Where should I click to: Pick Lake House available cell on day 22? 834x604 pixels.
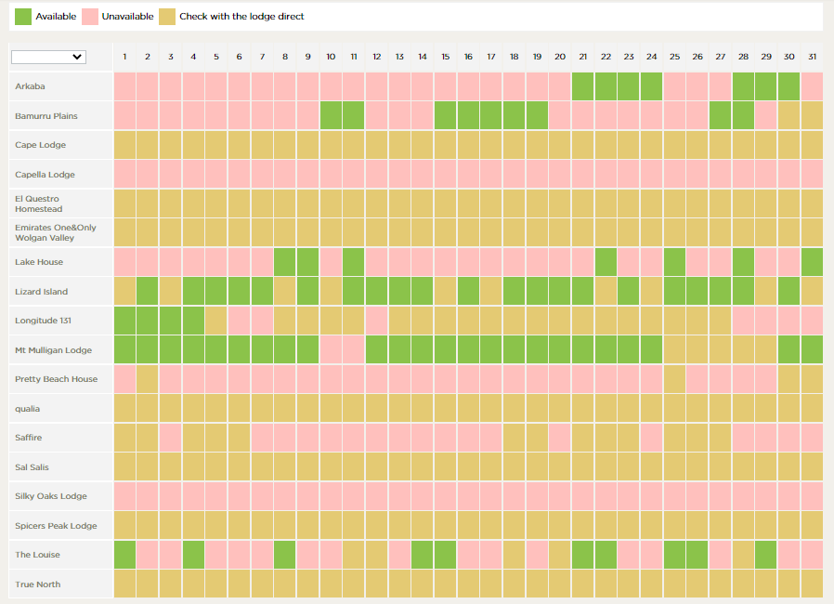606,262
